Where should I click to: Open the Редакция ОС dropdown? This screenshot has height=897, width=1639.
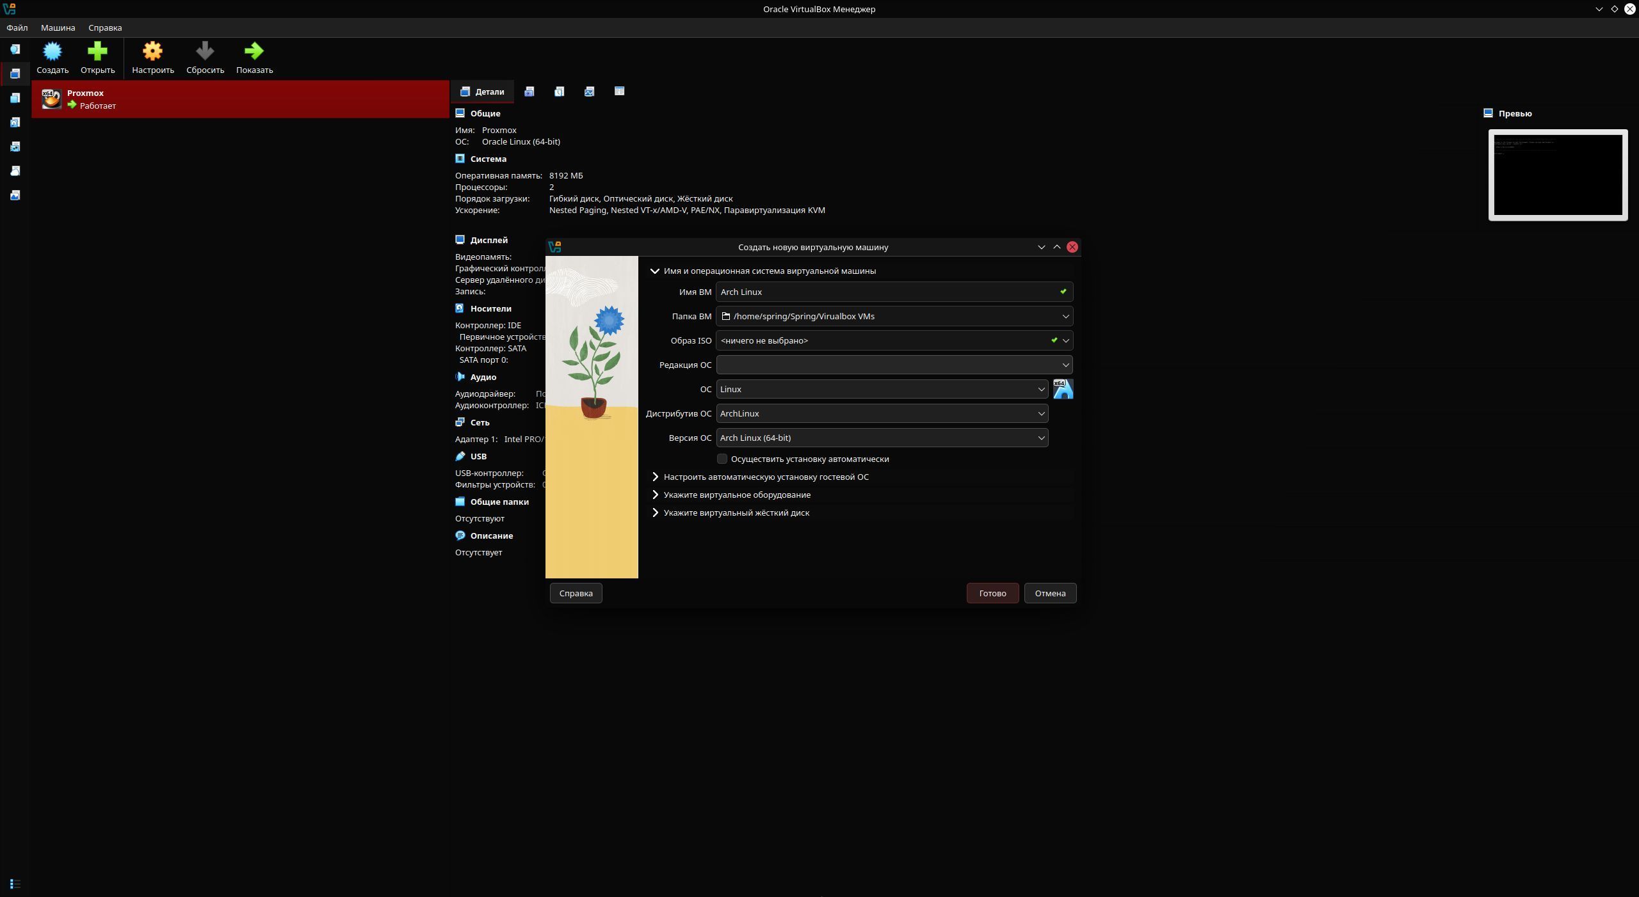(x=894, y=365)
